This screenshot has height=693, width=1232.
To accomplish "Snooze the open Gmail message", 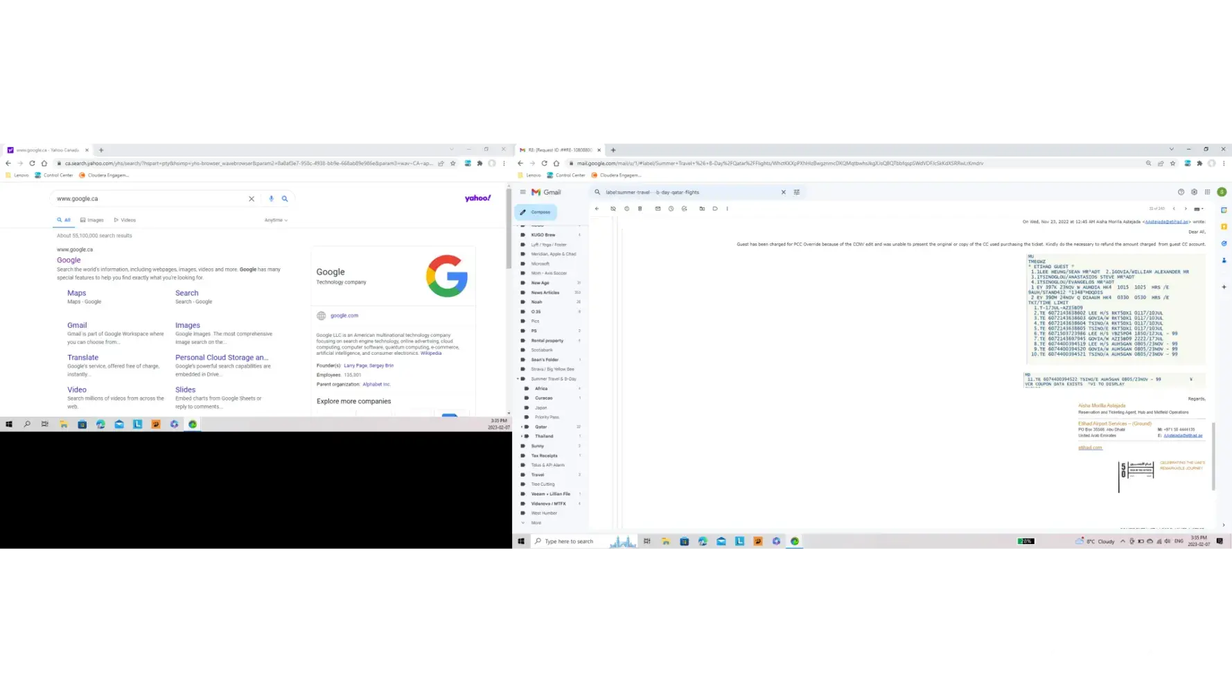I will point(671,209).
